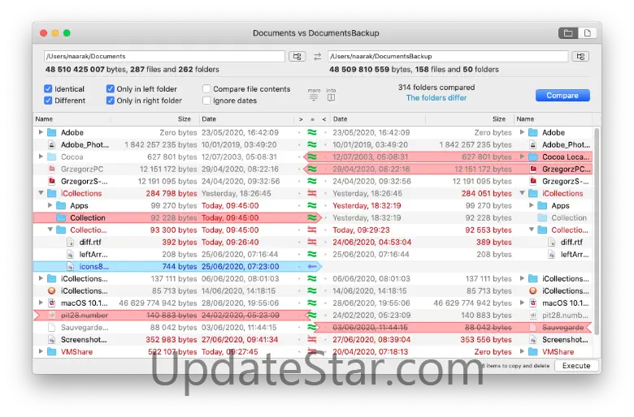
Task: Sort by right Date column header
Action: (x=378, y=119)
